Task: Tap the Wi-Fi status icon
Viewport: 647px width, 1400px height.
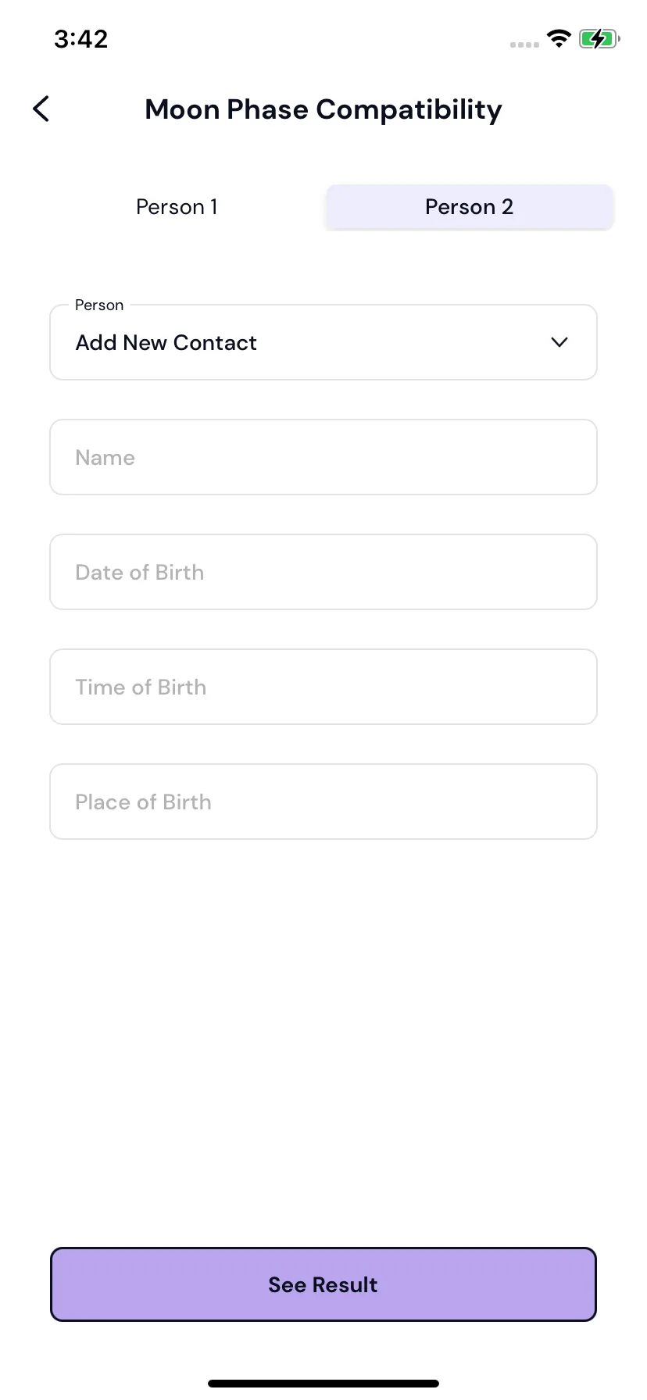Action: (559, 38)
